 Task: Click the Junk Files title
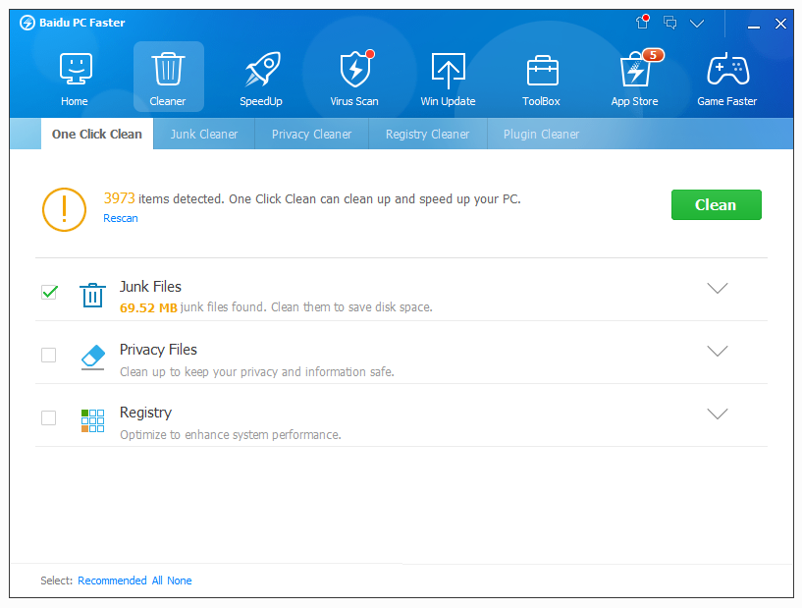[150, 287]
